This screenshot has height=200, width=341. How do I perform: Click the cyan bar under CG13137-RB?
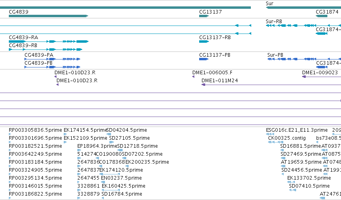coord(204,42)
